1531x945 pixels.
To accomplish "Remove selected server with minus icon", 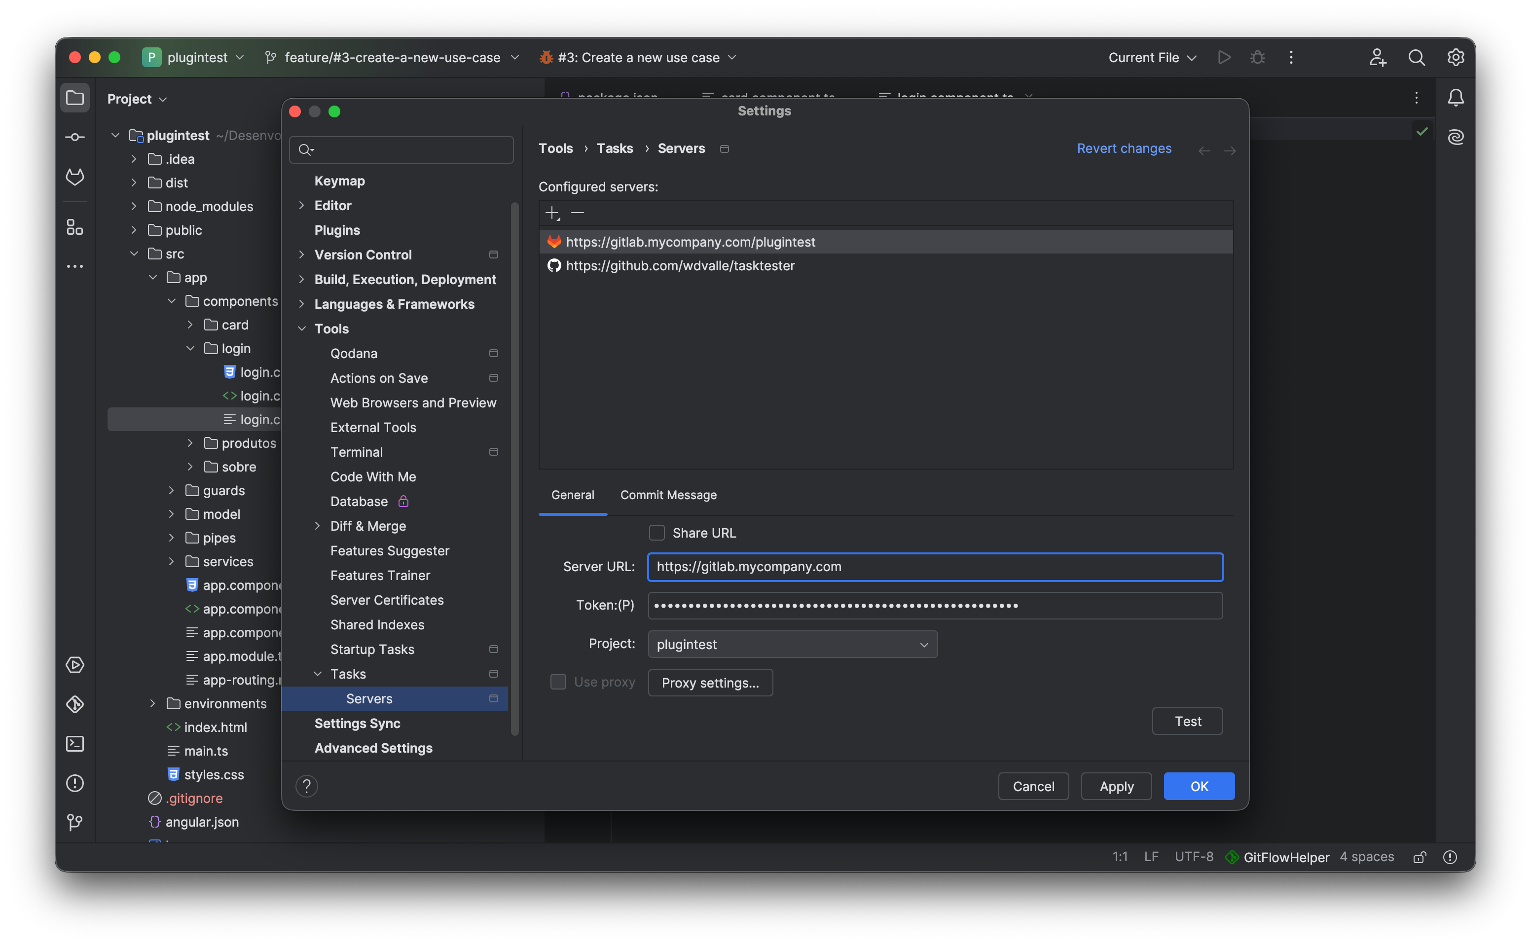I will coord(578,213).
